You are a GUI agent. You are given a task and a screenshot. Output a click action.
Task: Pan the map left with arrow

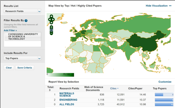click(x=49, y=19)
